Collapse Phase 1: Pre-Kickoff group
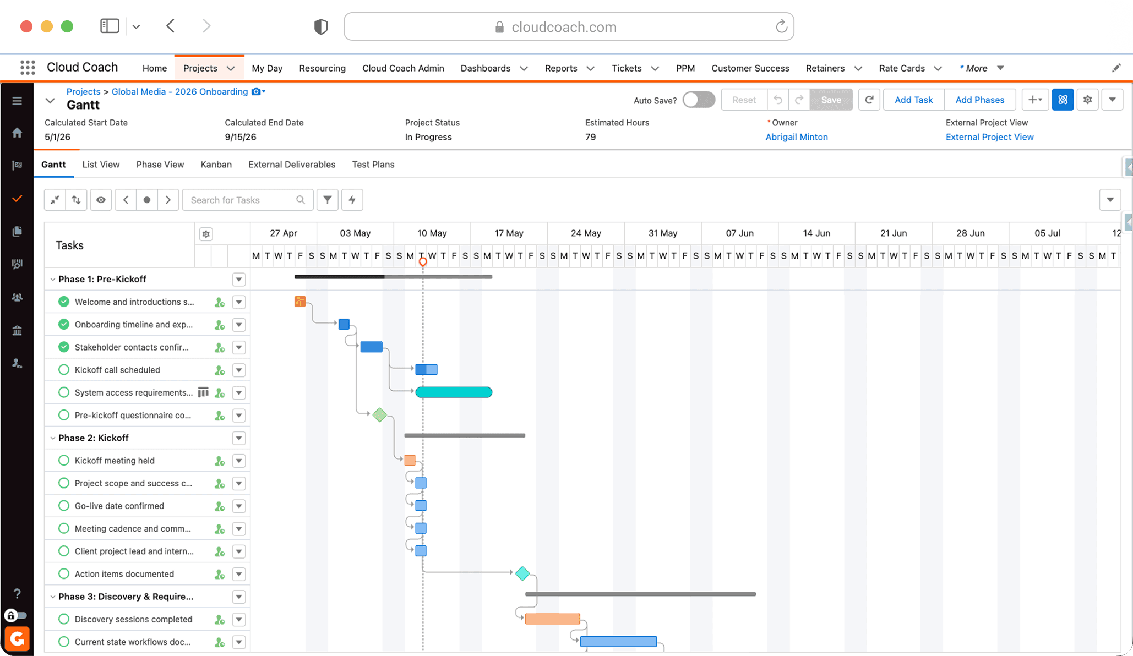 [x=53, y=280]
